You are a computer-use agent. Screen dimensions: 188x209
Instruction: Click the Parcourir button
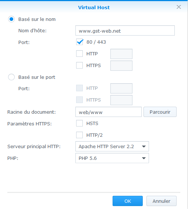coord(160,112)
